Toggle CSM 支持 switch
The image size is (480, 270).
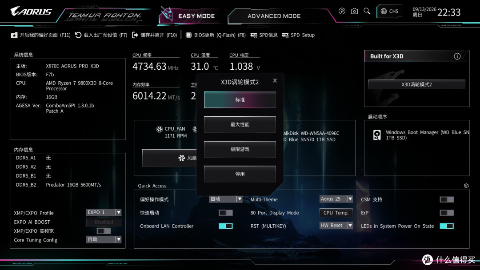447,199
